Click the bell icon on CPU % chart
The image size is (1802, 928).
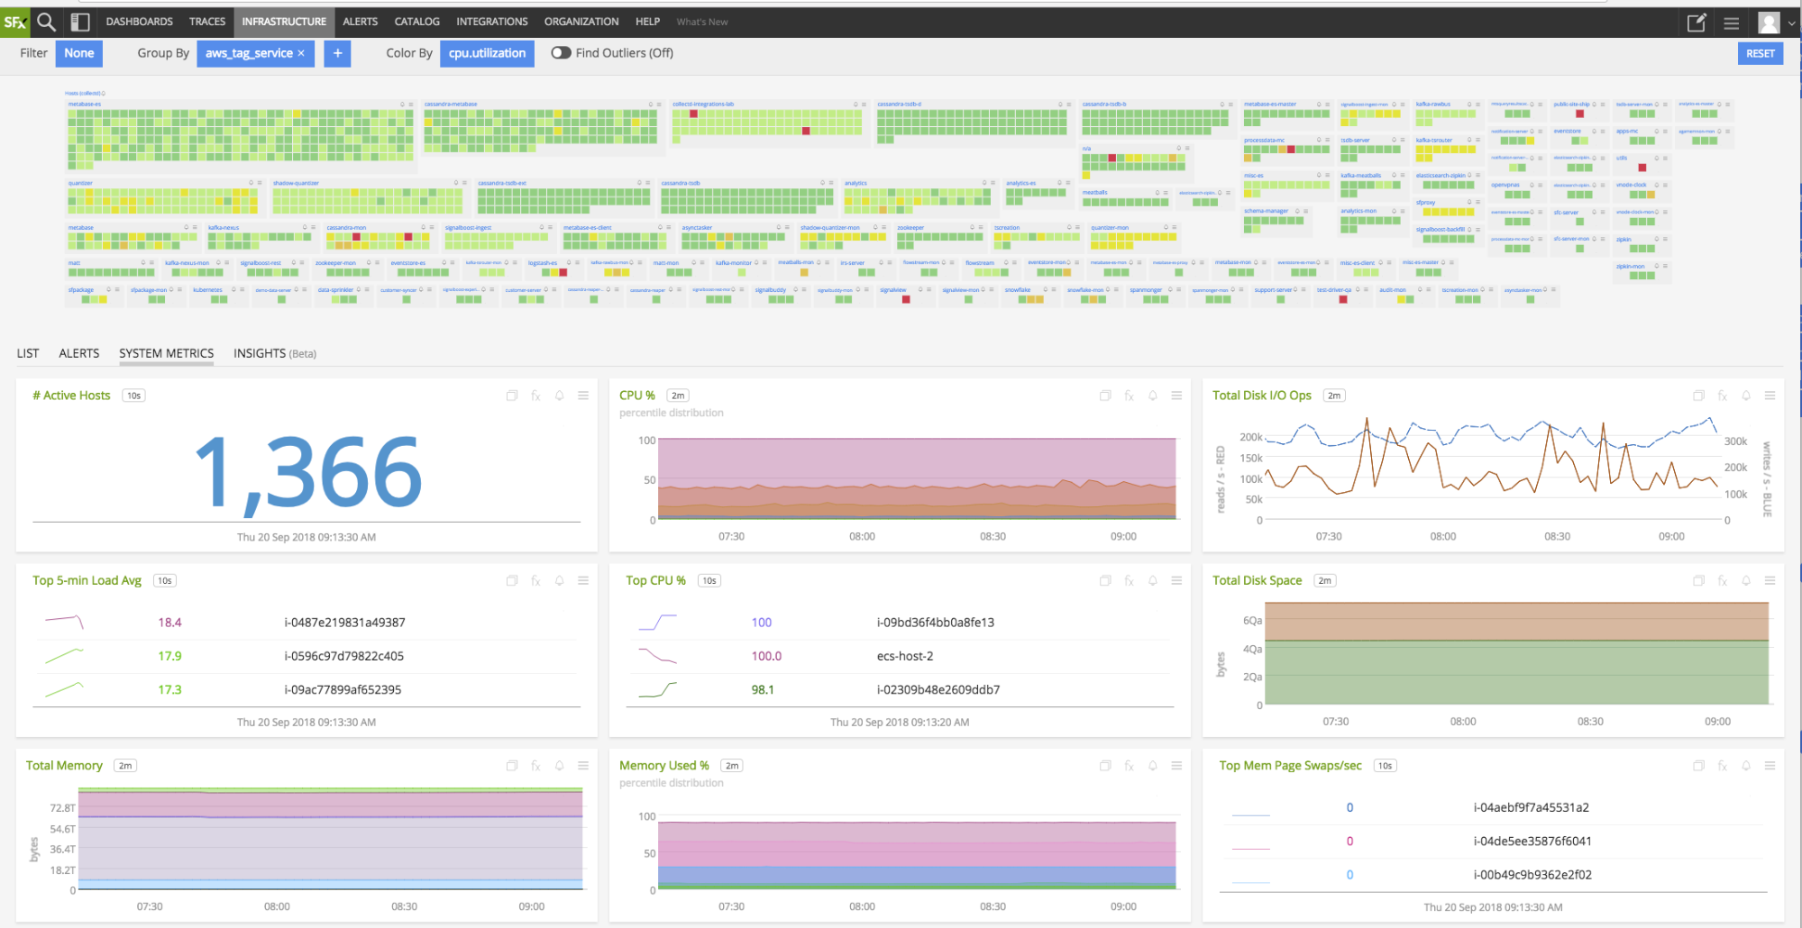pyautogui.click(x=1153, y=396)
